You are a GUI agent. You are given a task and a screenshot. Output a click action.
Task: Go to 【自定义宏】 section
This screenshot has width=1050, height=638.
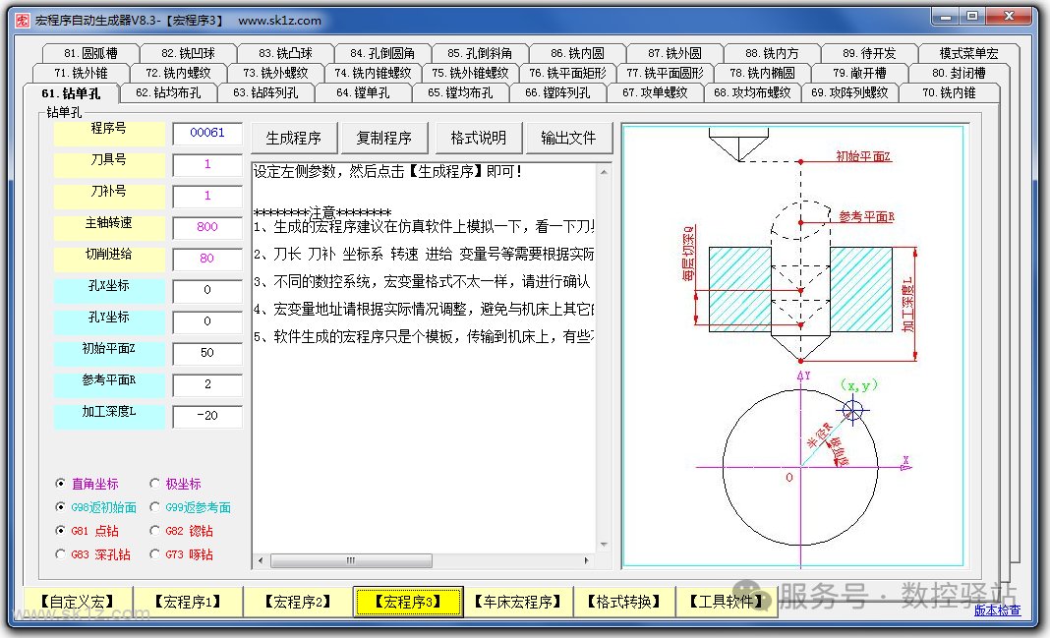77,602
